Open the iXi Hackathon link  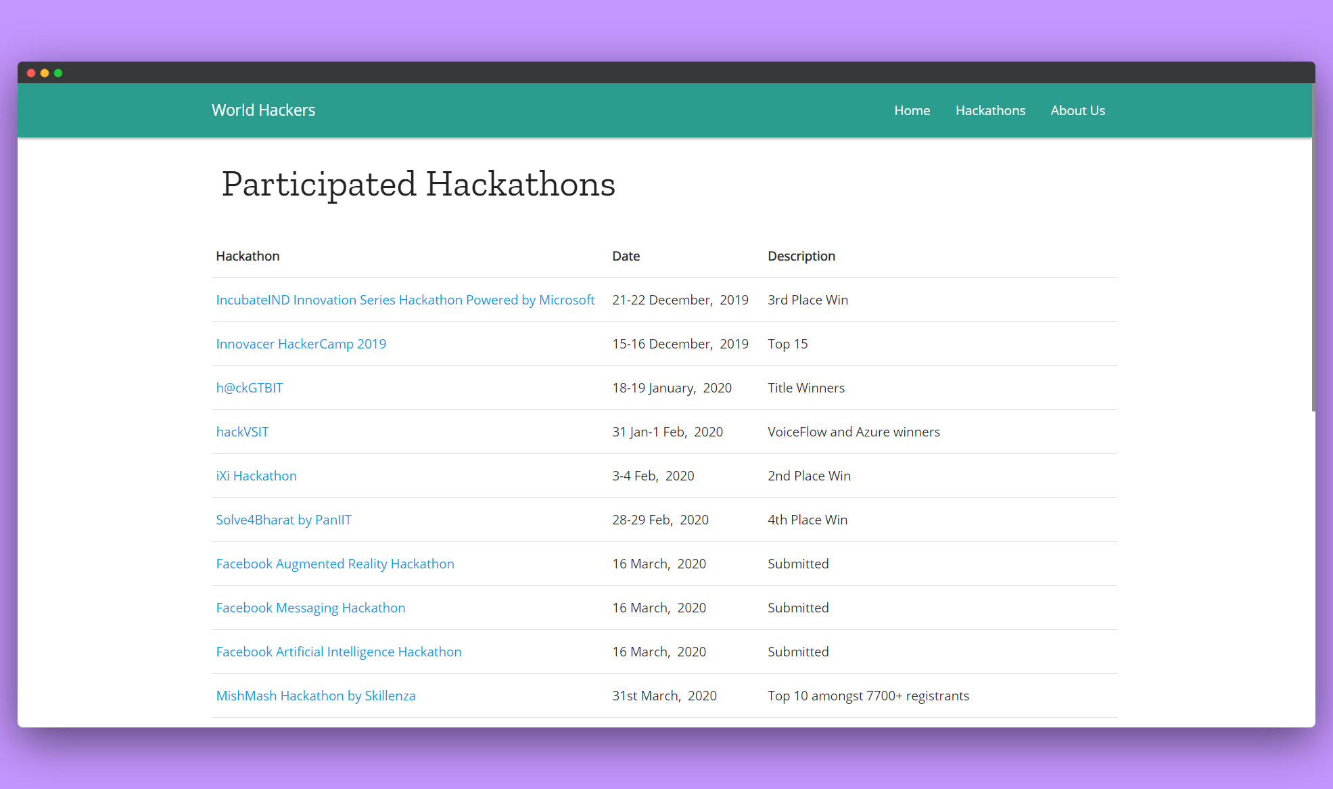point(256,476)
